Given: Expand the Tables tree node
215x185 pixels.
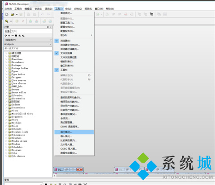Looking at the screenshot, I should point(6,102).
